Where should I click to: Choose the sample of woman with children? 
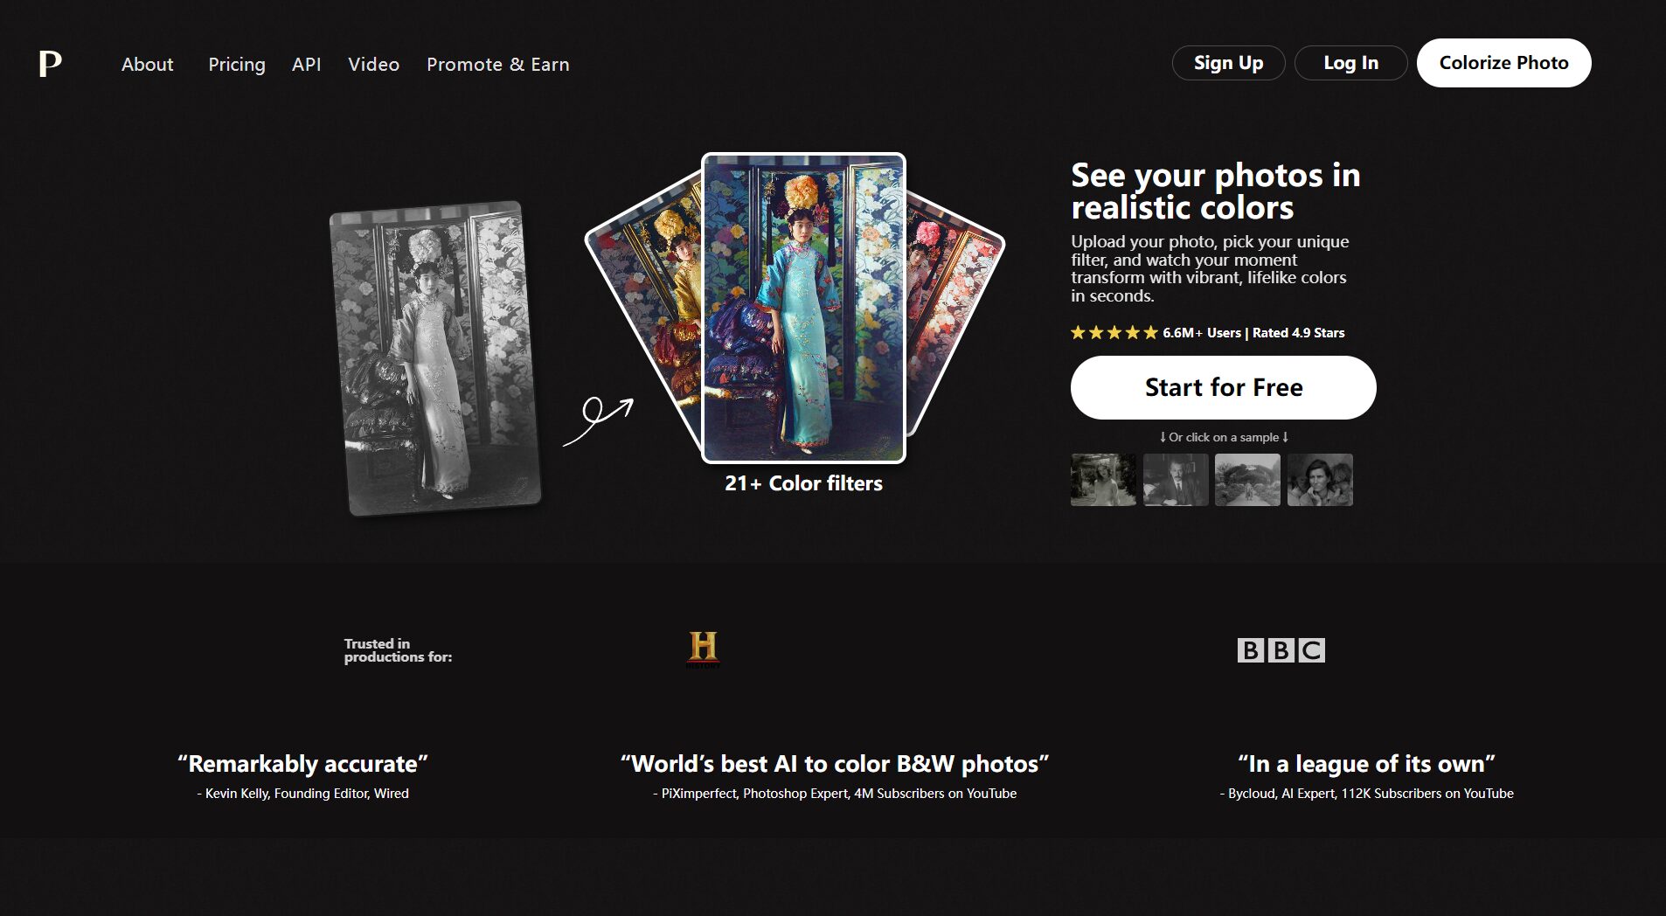(1320, 480)
